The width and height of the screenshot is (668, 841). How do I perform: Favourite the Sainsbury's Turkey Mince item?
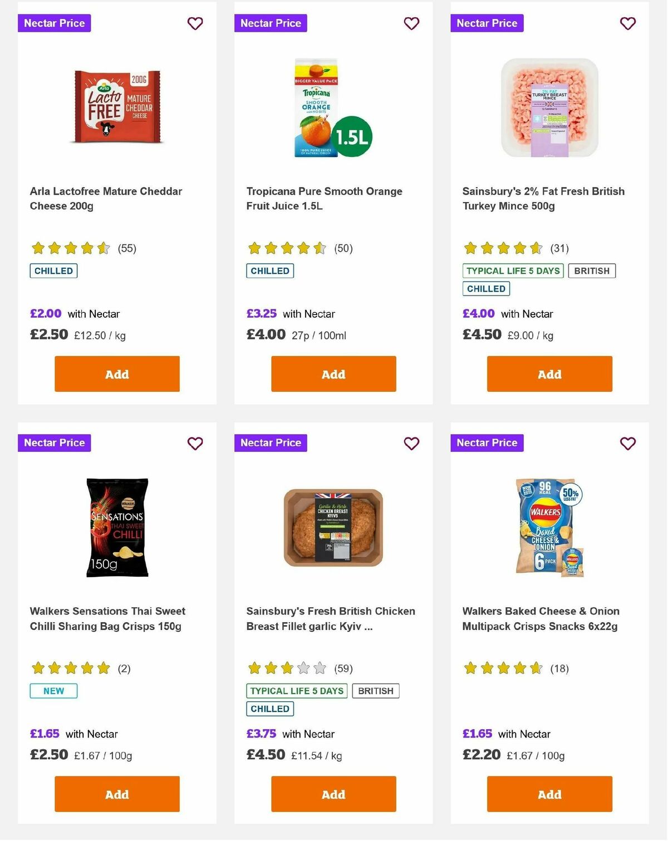[x=627, y=23]
